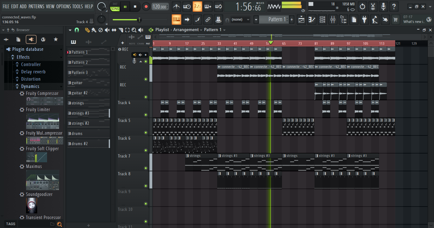Toggle loop recording icon

tap(218, 6)
